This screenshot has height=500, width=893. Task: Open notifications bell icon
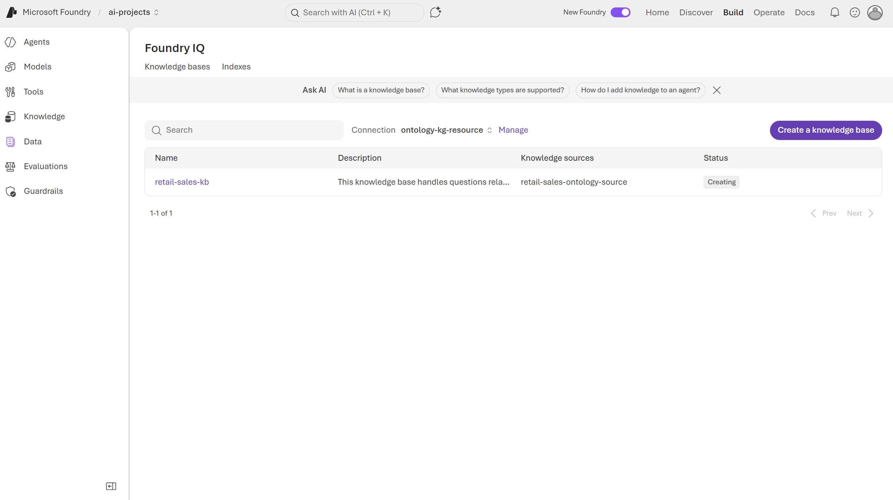click(x=834, y=12)
